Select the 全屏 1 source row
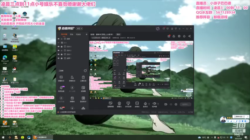Image resolution: width=250 pixels, height=140 pixels. (72, 58)
